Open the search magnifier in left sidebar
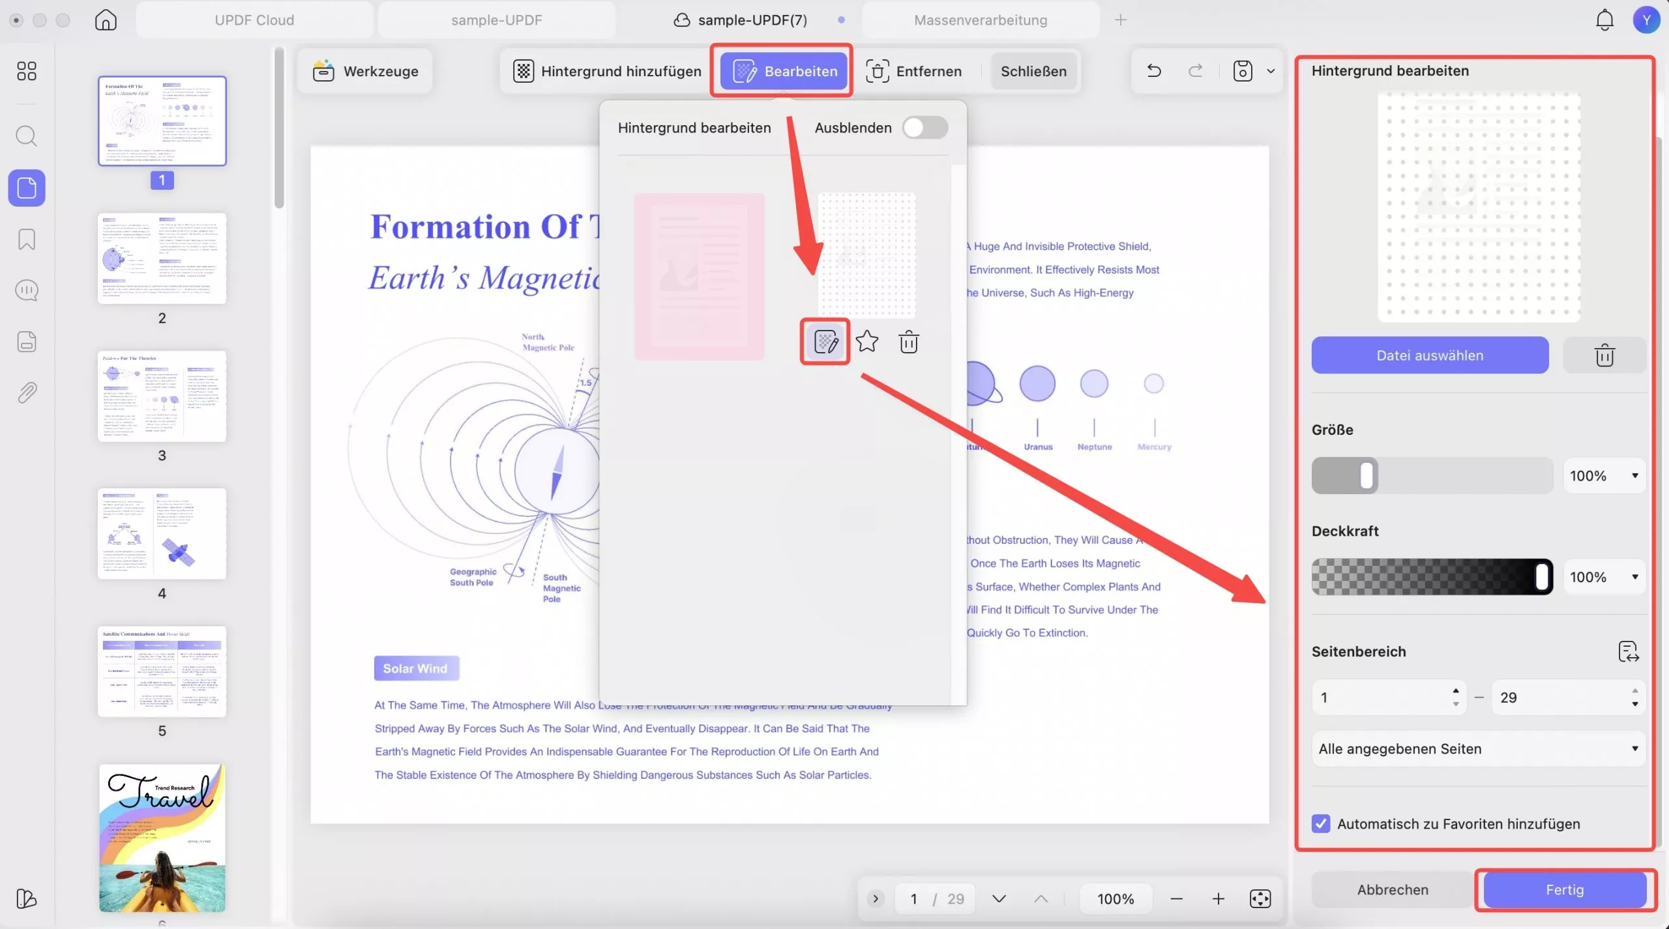 [27, 136]
